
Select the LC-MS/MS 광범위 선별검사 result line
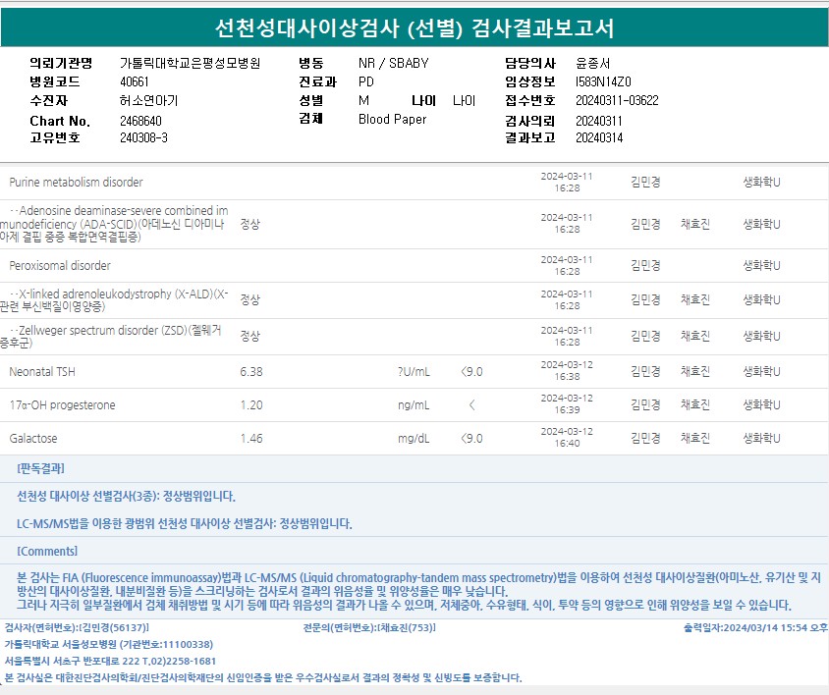[184, 524]
